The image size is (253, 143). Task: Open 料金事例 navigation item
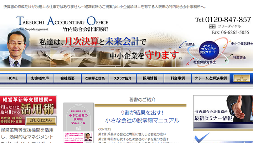coord(177,78)
